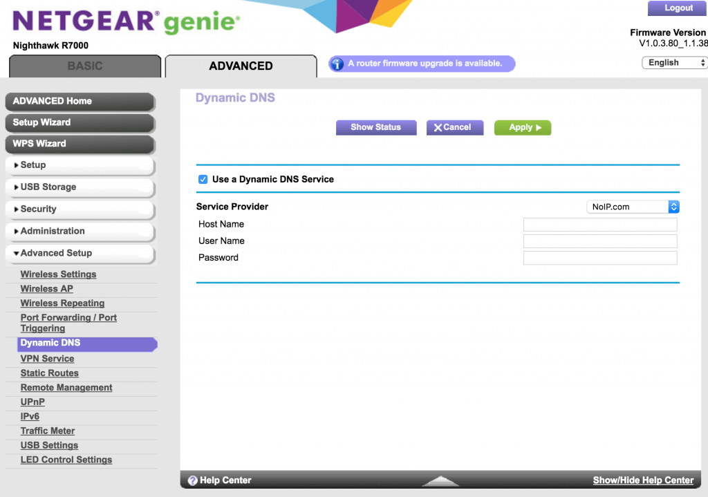The image size is (708, 497).
Task: Click the Host Name input field
Action: click(599, 225)
